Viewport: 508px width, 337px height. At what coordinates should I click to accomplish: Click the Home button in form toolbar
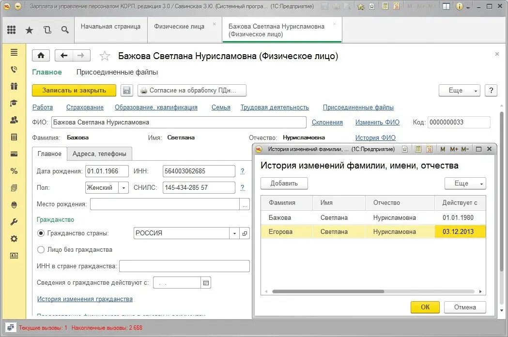tap(41, 55)
